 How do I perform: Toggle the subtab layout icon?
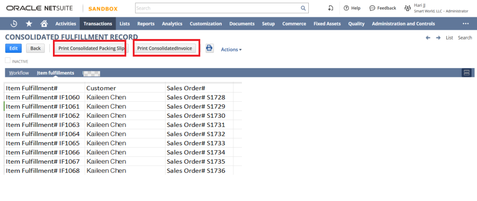pyautogui.click(x=467, y=73)
